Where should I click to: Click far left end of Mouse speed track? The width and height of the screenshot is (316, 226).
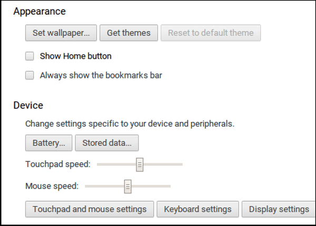click(x=87, y=186)
